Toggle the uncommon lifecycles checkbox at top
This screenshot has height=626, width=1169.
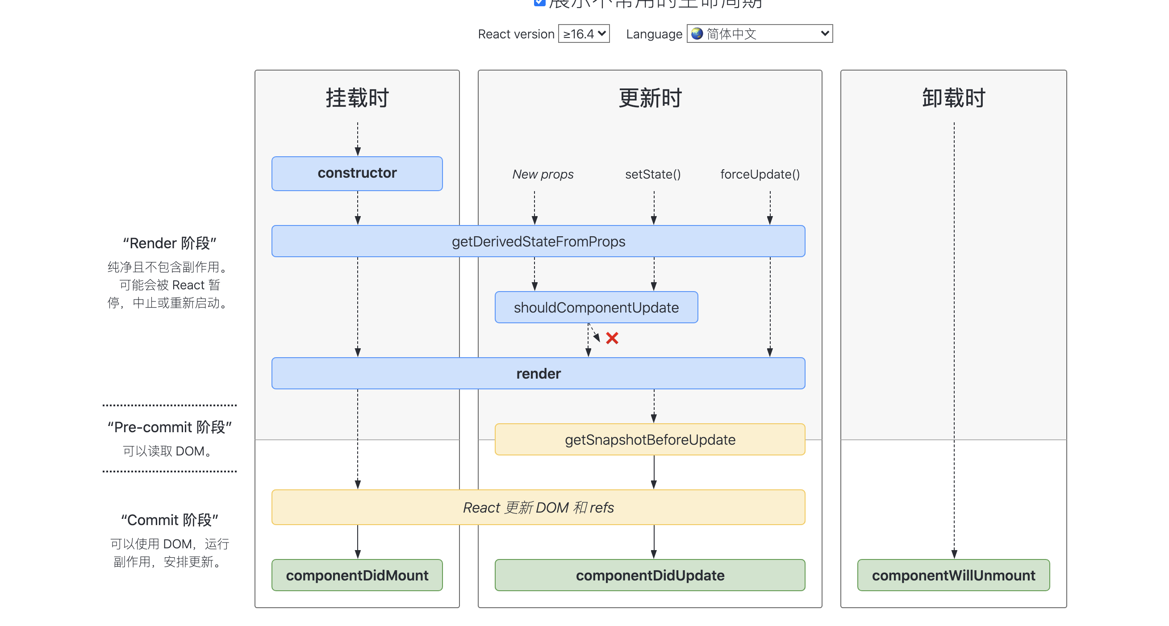(539, 2)
